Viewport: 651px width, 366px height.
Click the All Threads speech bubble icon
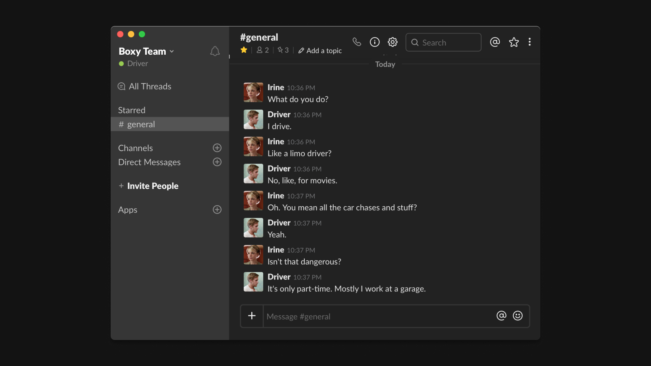(121, 86)
